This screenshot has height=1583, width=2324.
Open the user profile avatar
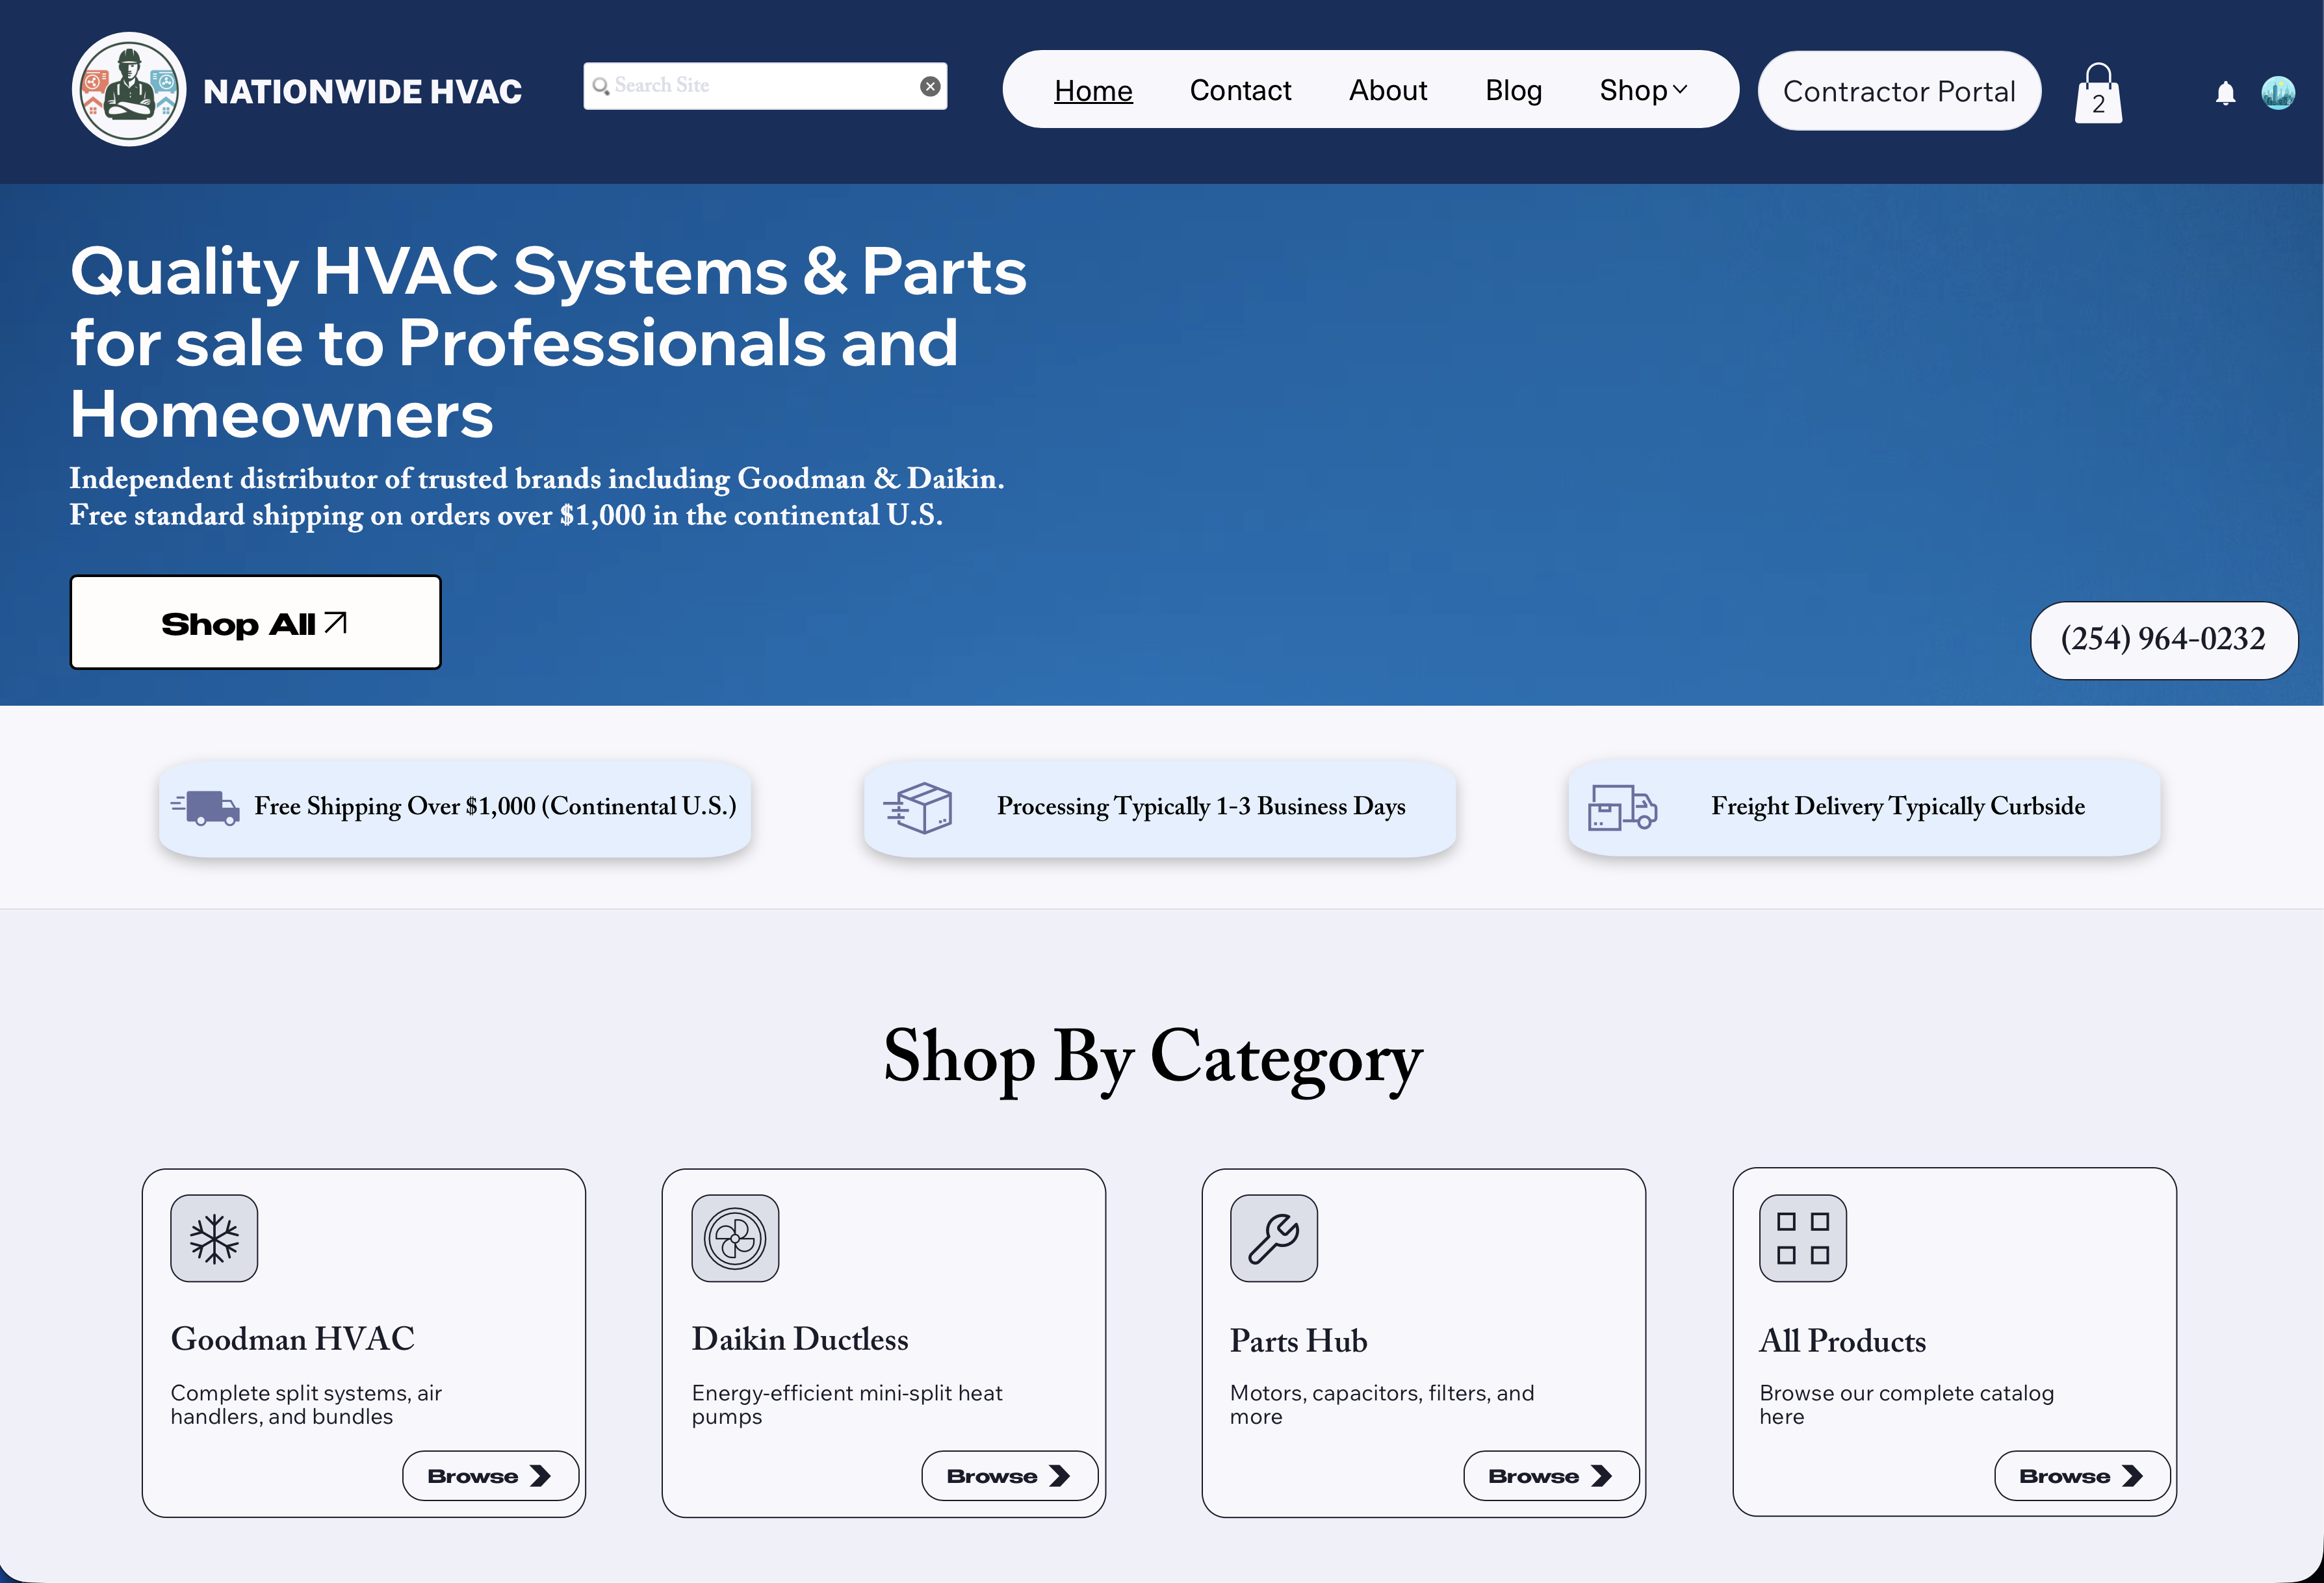(2278, 93)
